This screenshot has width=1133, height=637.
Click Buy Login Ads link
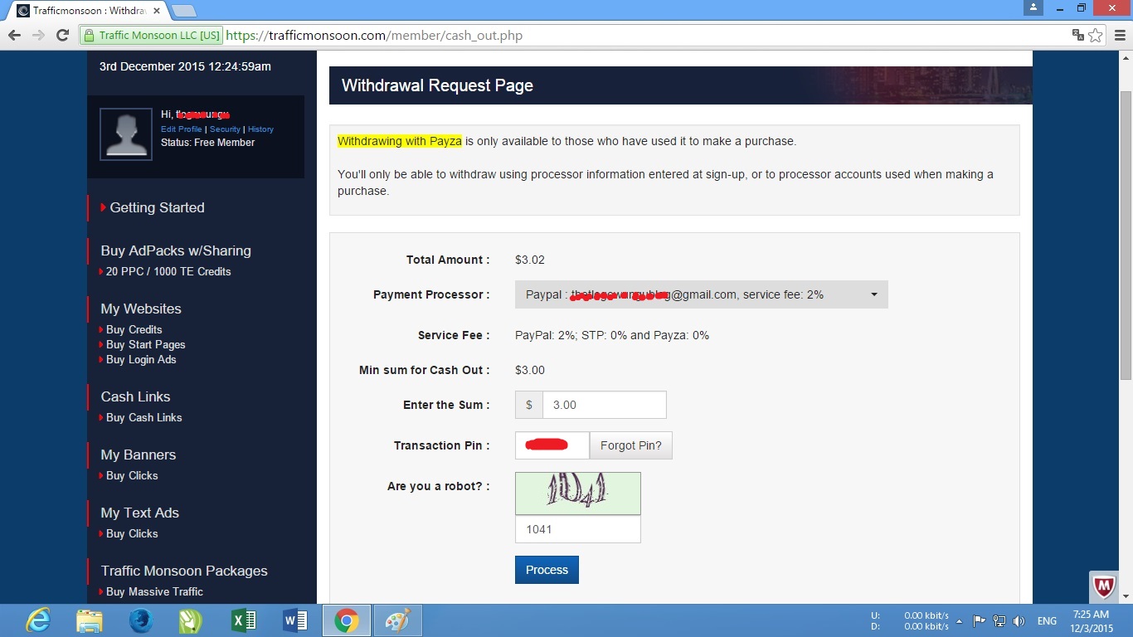[x=141, y=359]
